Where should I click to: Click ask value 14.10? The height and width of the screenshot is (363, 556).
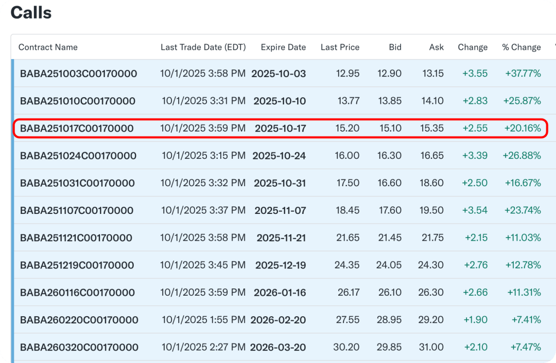pos(432,101)
